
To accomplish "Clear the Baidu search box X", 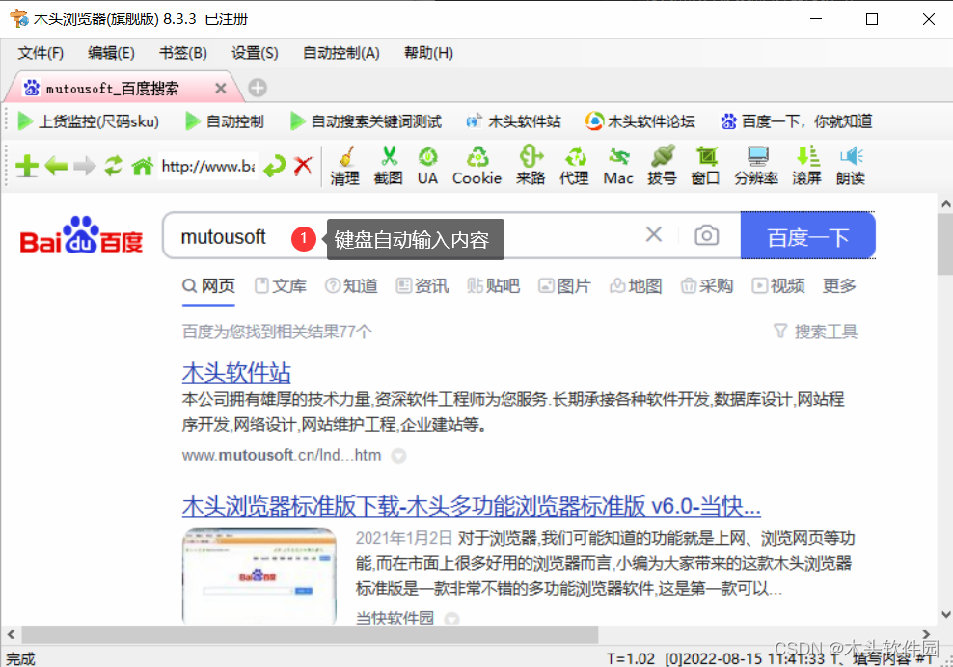I will pos(653,234).
